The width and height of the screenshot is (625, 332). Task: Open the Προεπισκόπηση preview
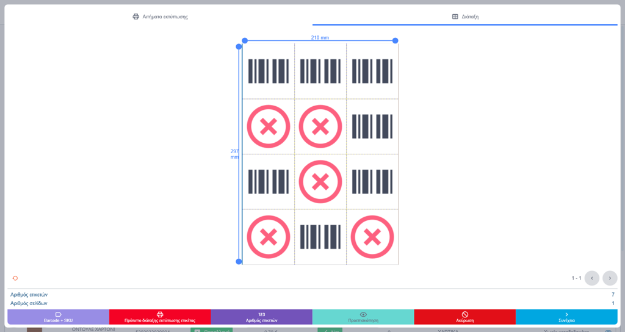tap(363, 317)
